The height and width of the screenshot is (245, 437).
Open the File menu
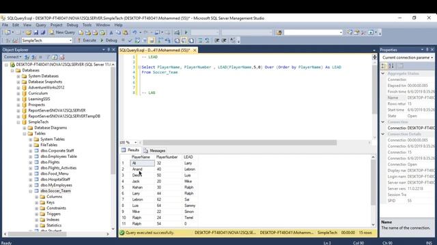point(5,25)
